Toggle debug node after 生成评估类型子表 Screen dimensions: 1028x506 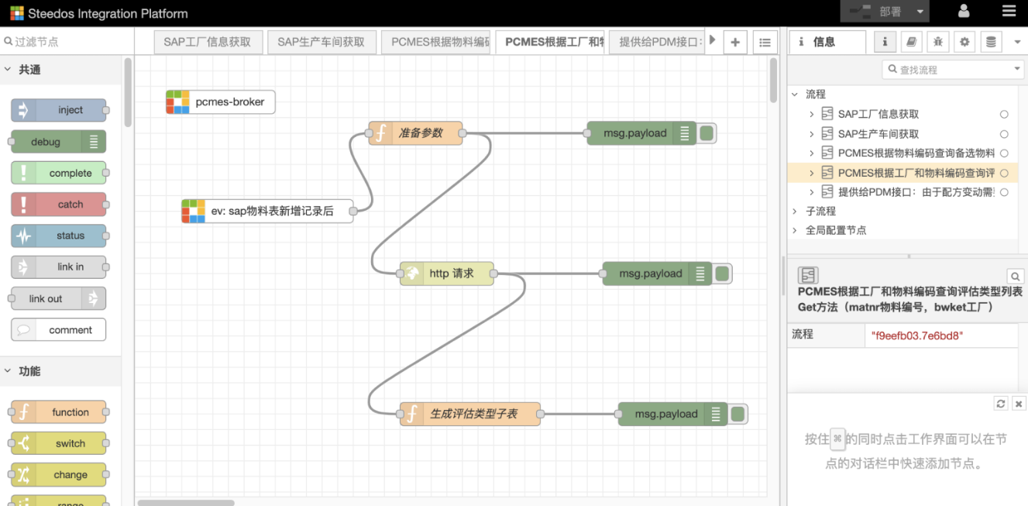(x=737, y=414)
